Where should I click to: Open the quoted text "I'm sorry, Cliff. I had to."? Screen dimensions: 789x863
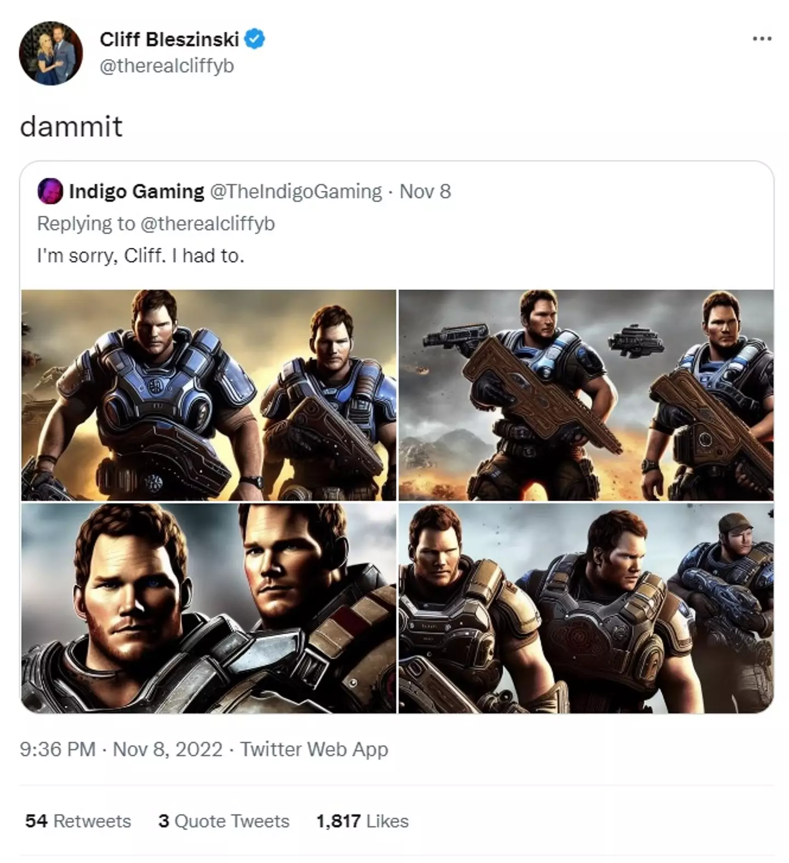click(x=140, y=256)
